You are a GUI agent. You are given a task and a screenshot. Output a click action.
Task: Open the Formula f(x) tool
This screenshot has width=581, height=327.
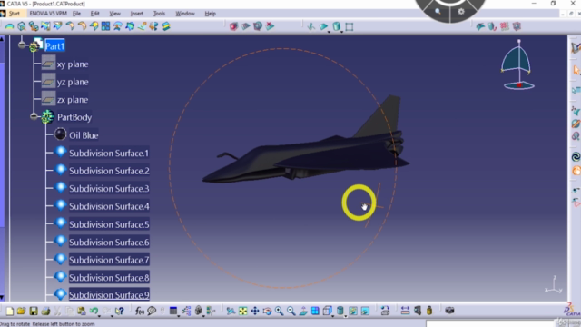click(x=139, y=311)
